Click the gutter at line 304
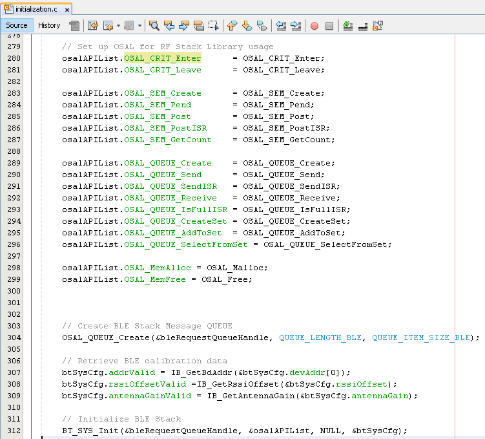485x439 pixels. click(x=13, y=337)
